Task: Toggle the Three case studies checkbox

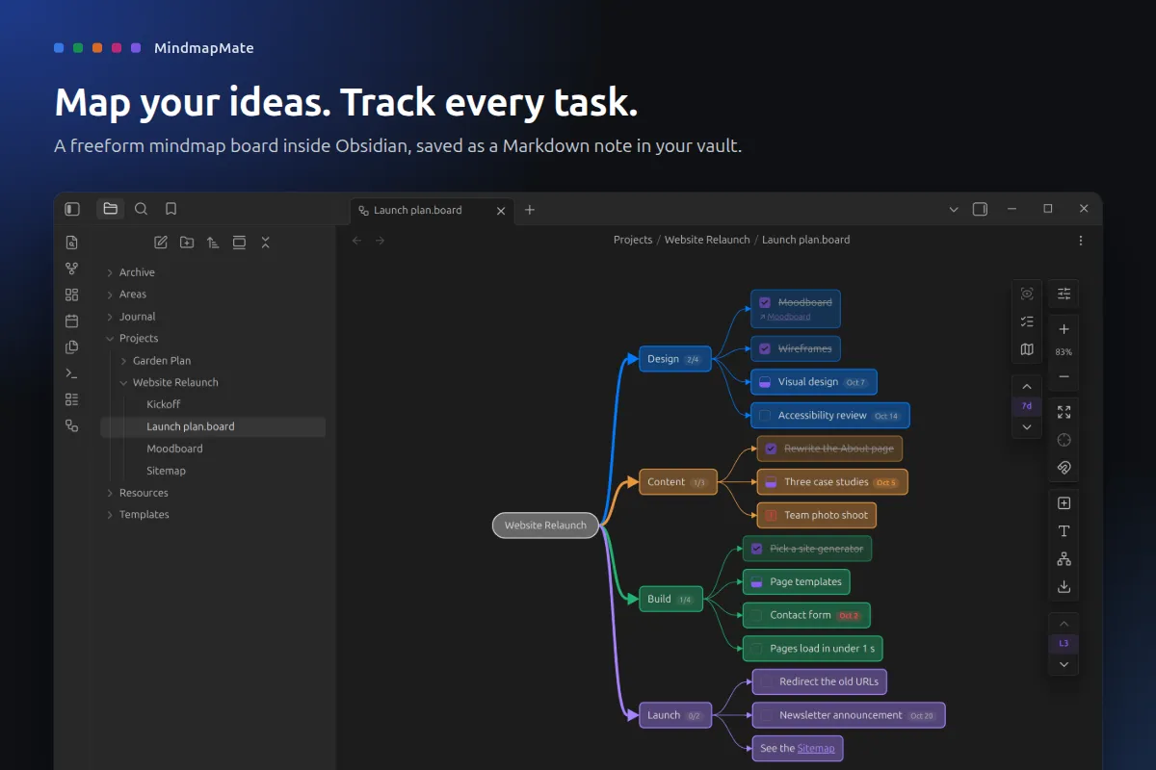Action: coord(771,482)
